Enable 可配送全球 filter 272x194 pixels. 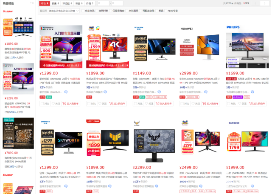(x=140, y=11)
